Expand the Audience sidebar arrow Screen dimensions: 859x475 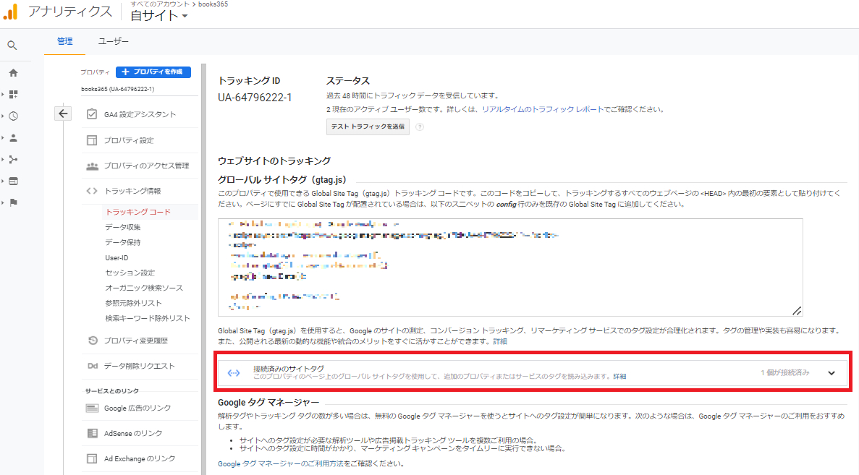pyautogui.click(x=3, y=138)
